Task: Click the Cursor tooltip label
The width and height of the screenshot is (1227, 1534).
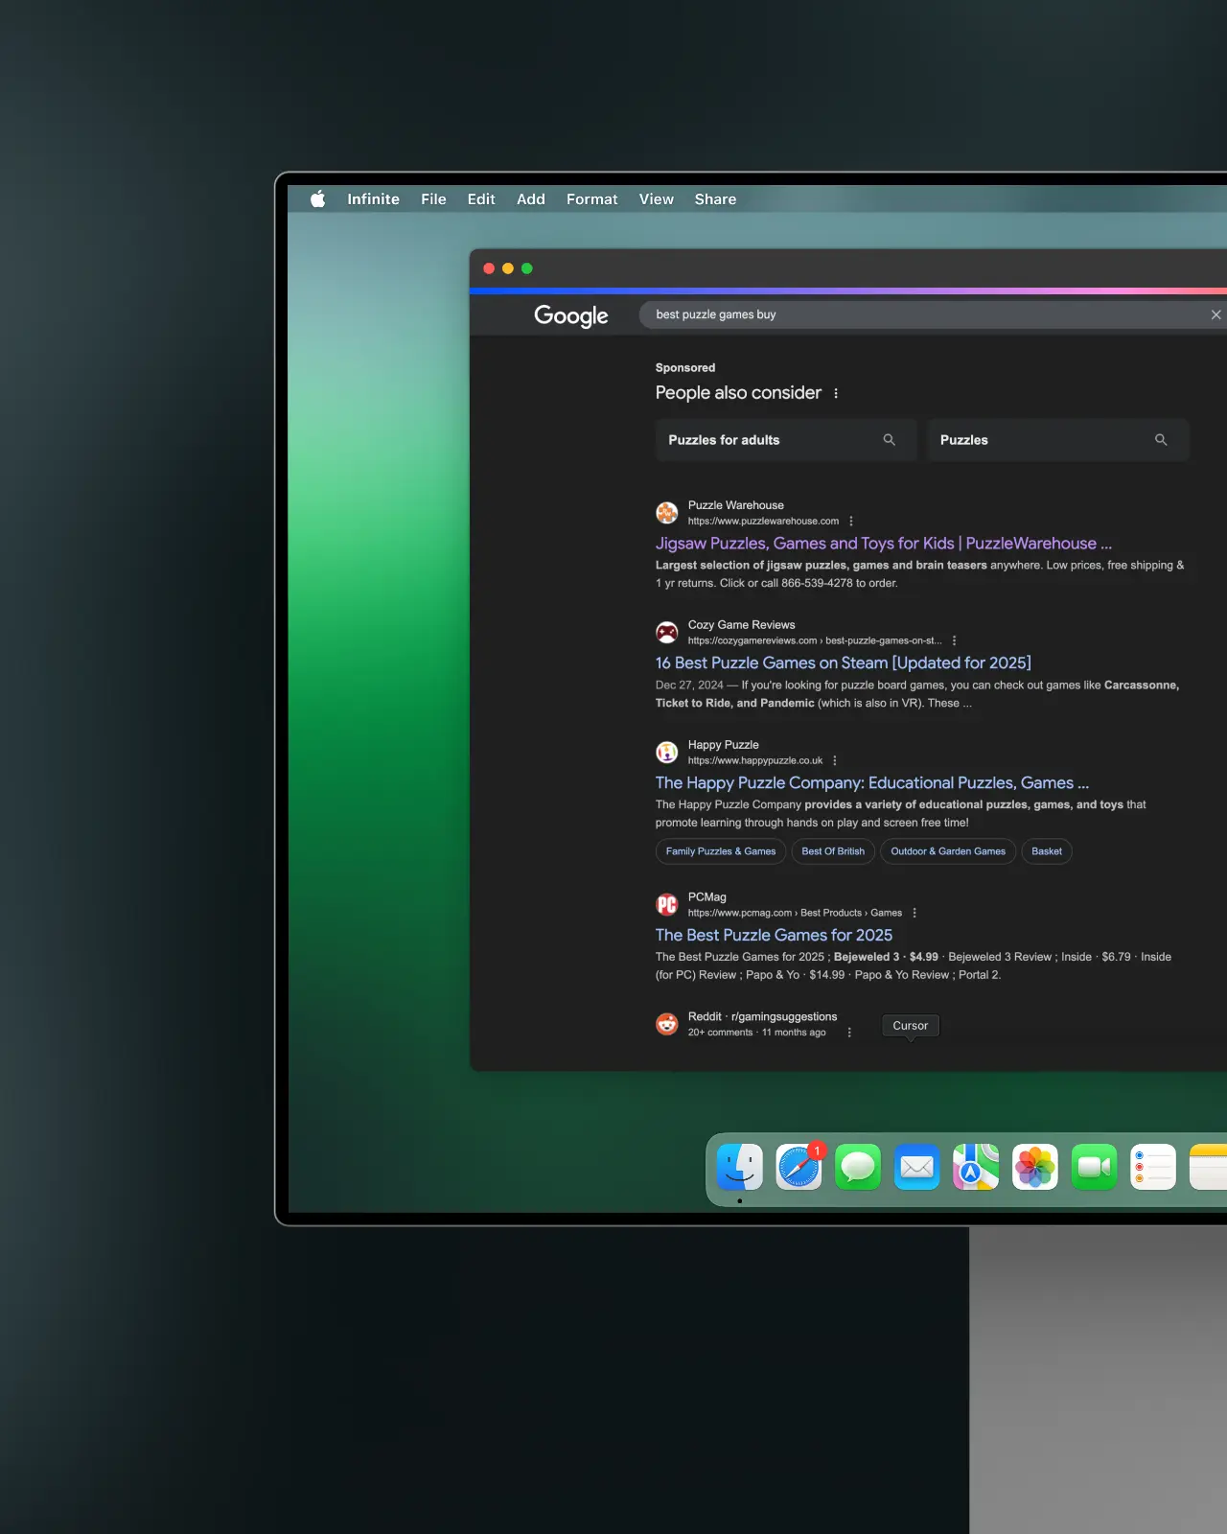Action: coord(911,1026)
